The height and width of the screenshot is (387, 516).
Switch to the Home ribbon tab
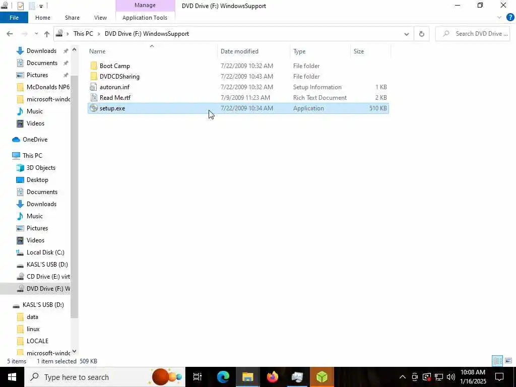[43, 18]
